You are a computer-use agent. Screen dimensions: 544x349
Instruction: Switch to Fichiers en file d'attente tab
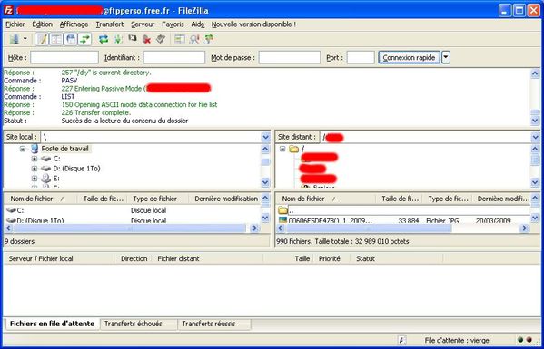52,325
